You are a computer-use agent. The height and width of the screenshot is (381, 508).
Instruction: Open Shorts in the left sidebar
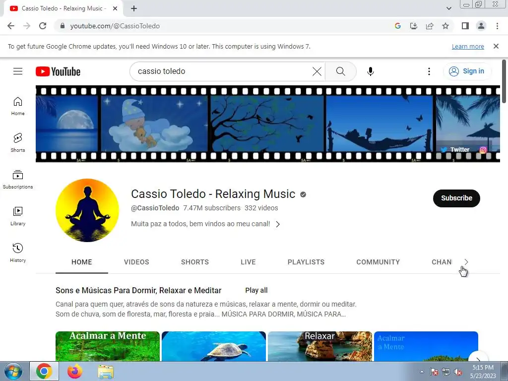[x=18, y=143]
